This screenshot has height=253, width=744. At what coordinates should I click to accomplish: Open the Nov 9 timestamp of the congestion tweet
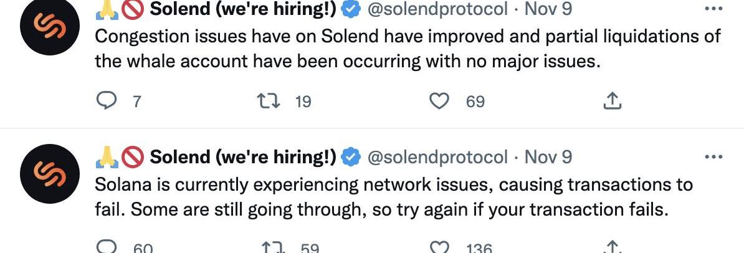[x=548, y=10]
